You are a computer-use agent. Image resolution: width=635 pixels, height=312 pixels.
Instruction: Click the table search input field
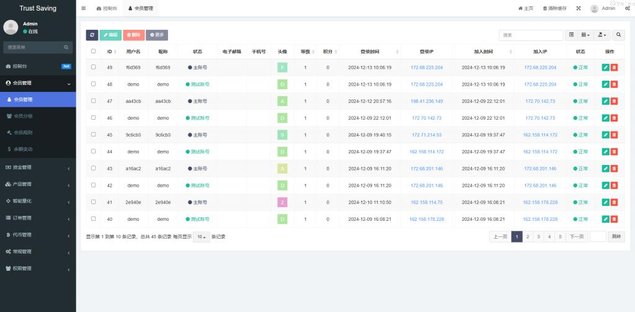(x=531, y=35)
